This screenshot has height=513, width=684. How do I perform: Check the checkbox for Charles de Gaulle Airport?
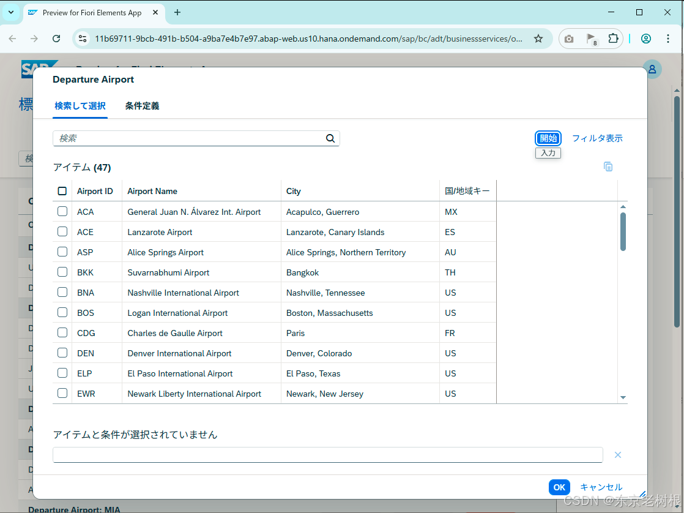(x=62, y=333)
